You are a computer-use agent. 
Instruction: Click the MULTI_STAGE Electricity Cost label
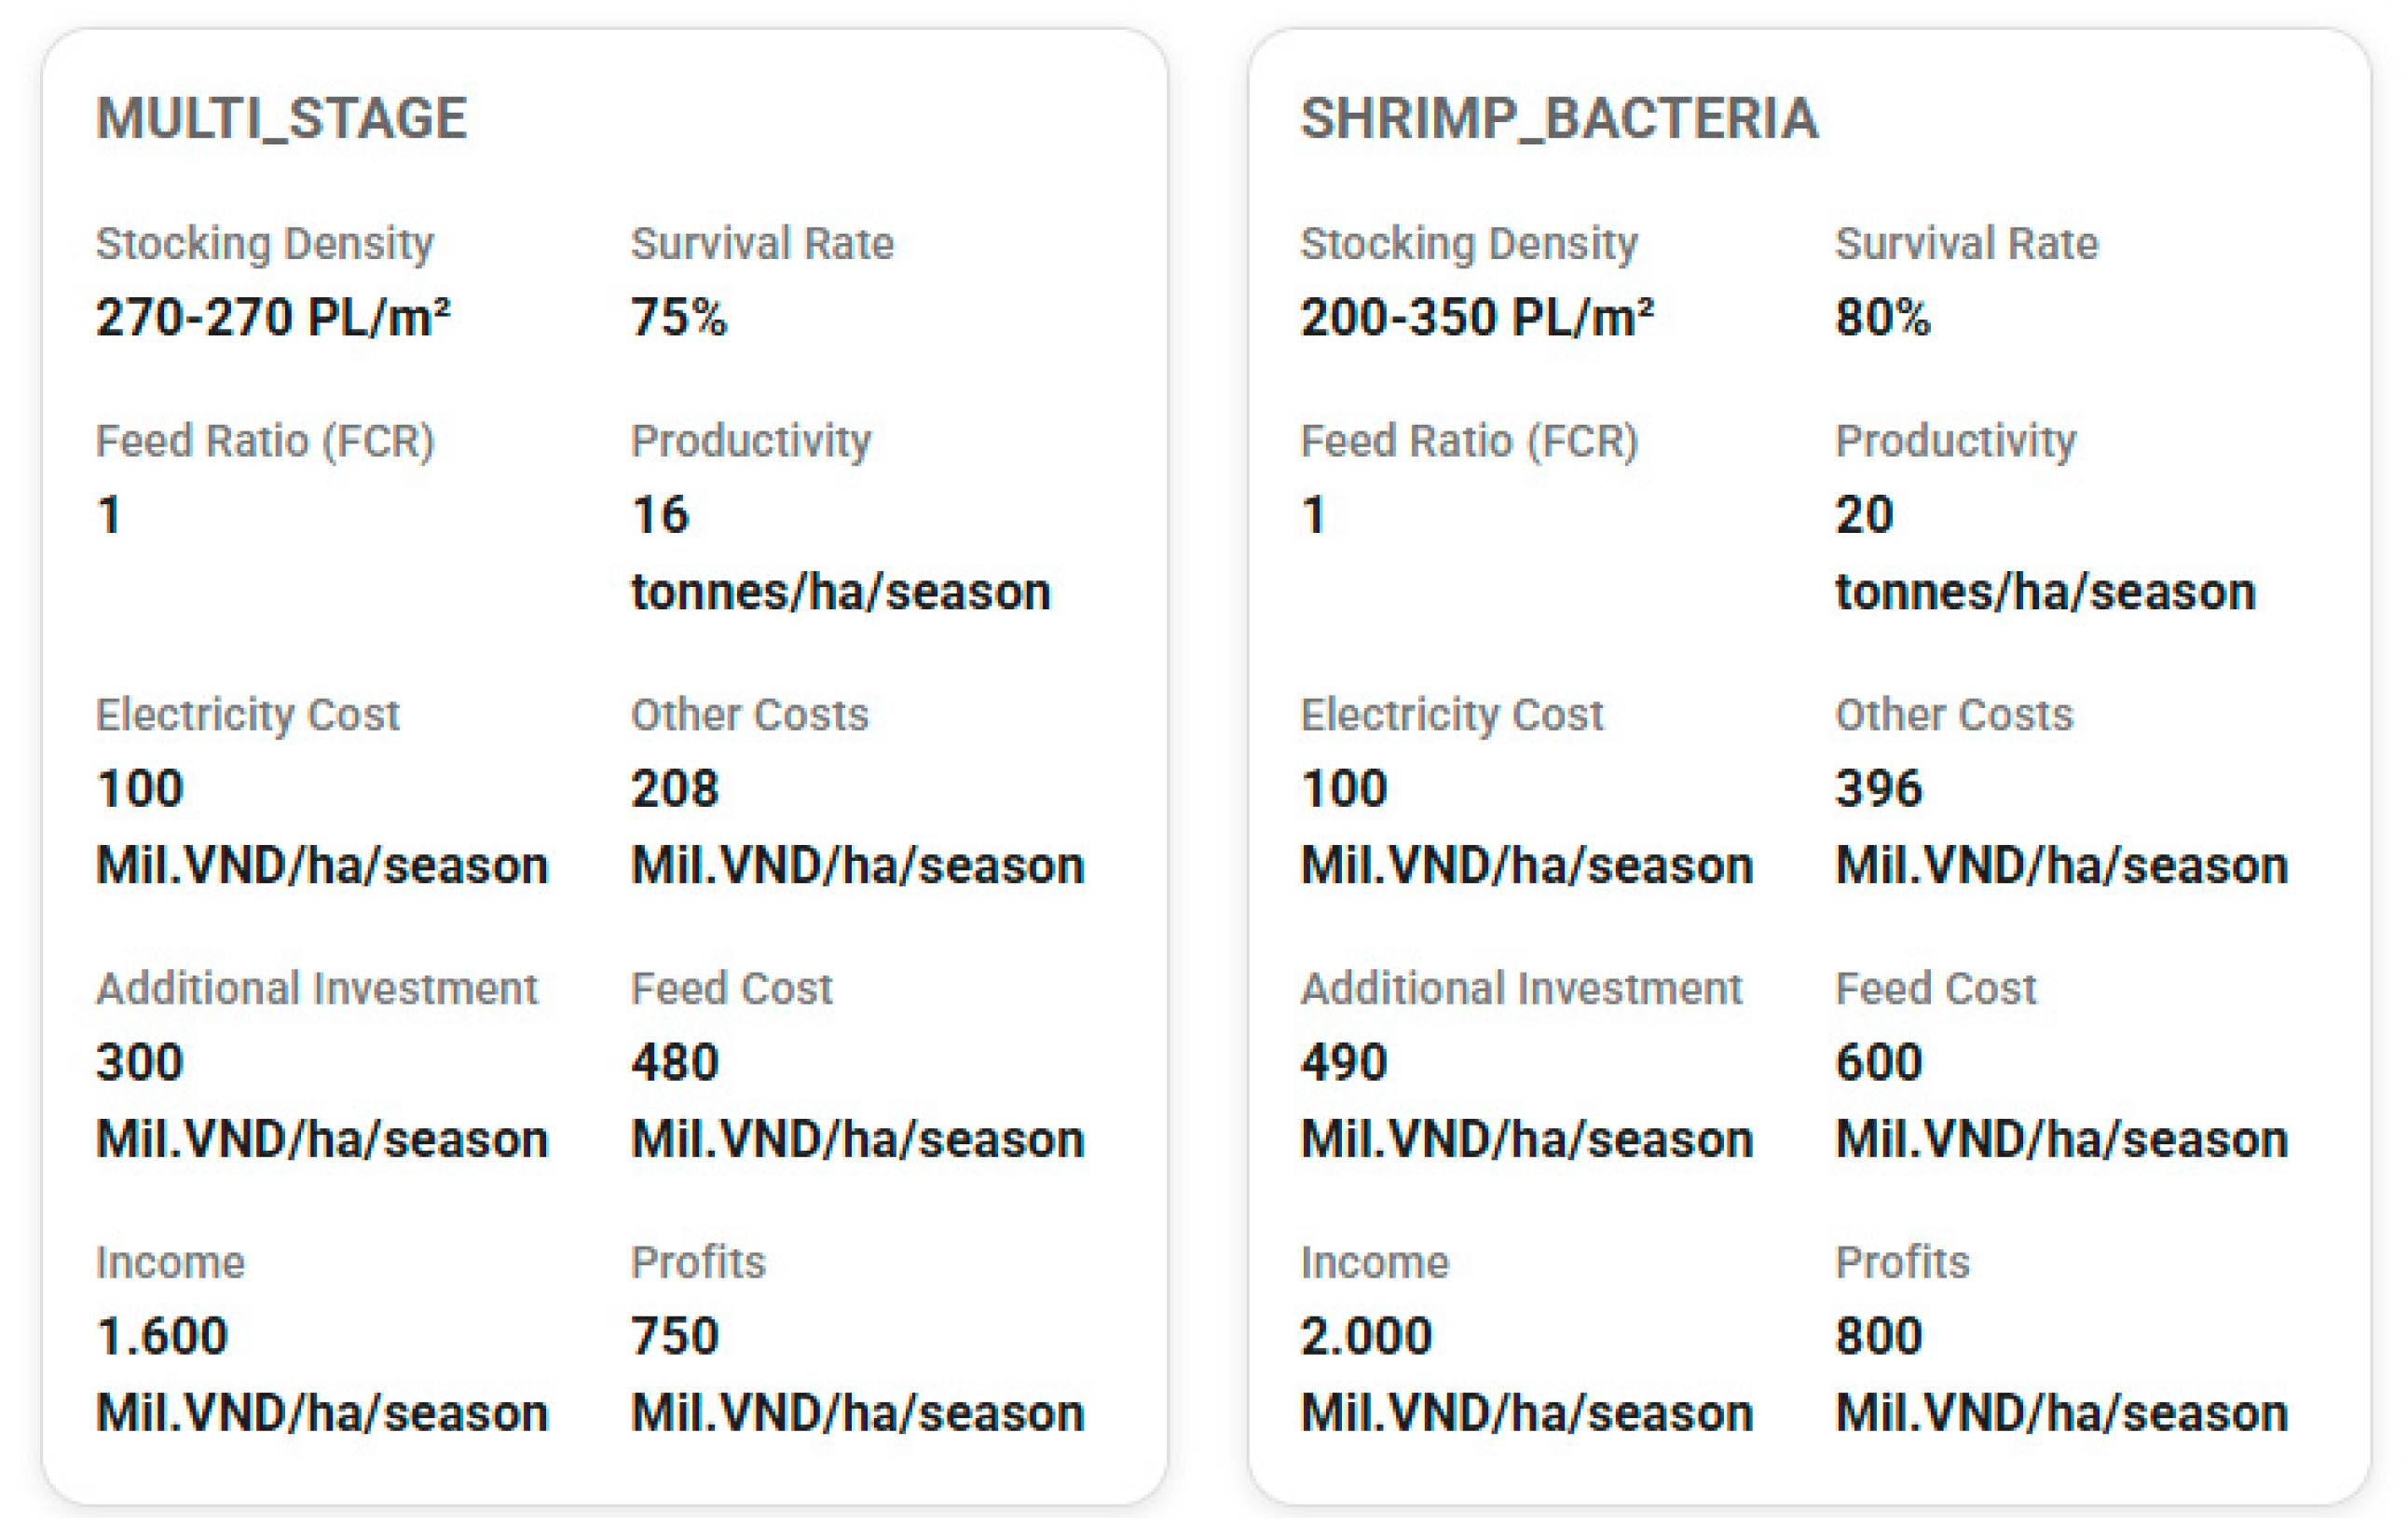[x=247, y=715]
